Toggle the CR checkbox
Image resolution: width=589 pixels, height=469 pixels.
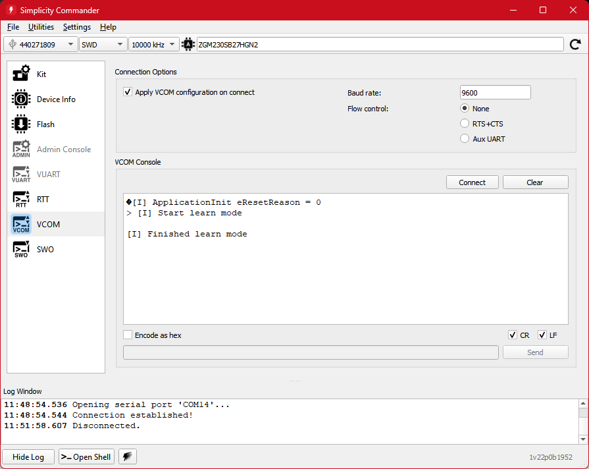click(x=513, y=335)
